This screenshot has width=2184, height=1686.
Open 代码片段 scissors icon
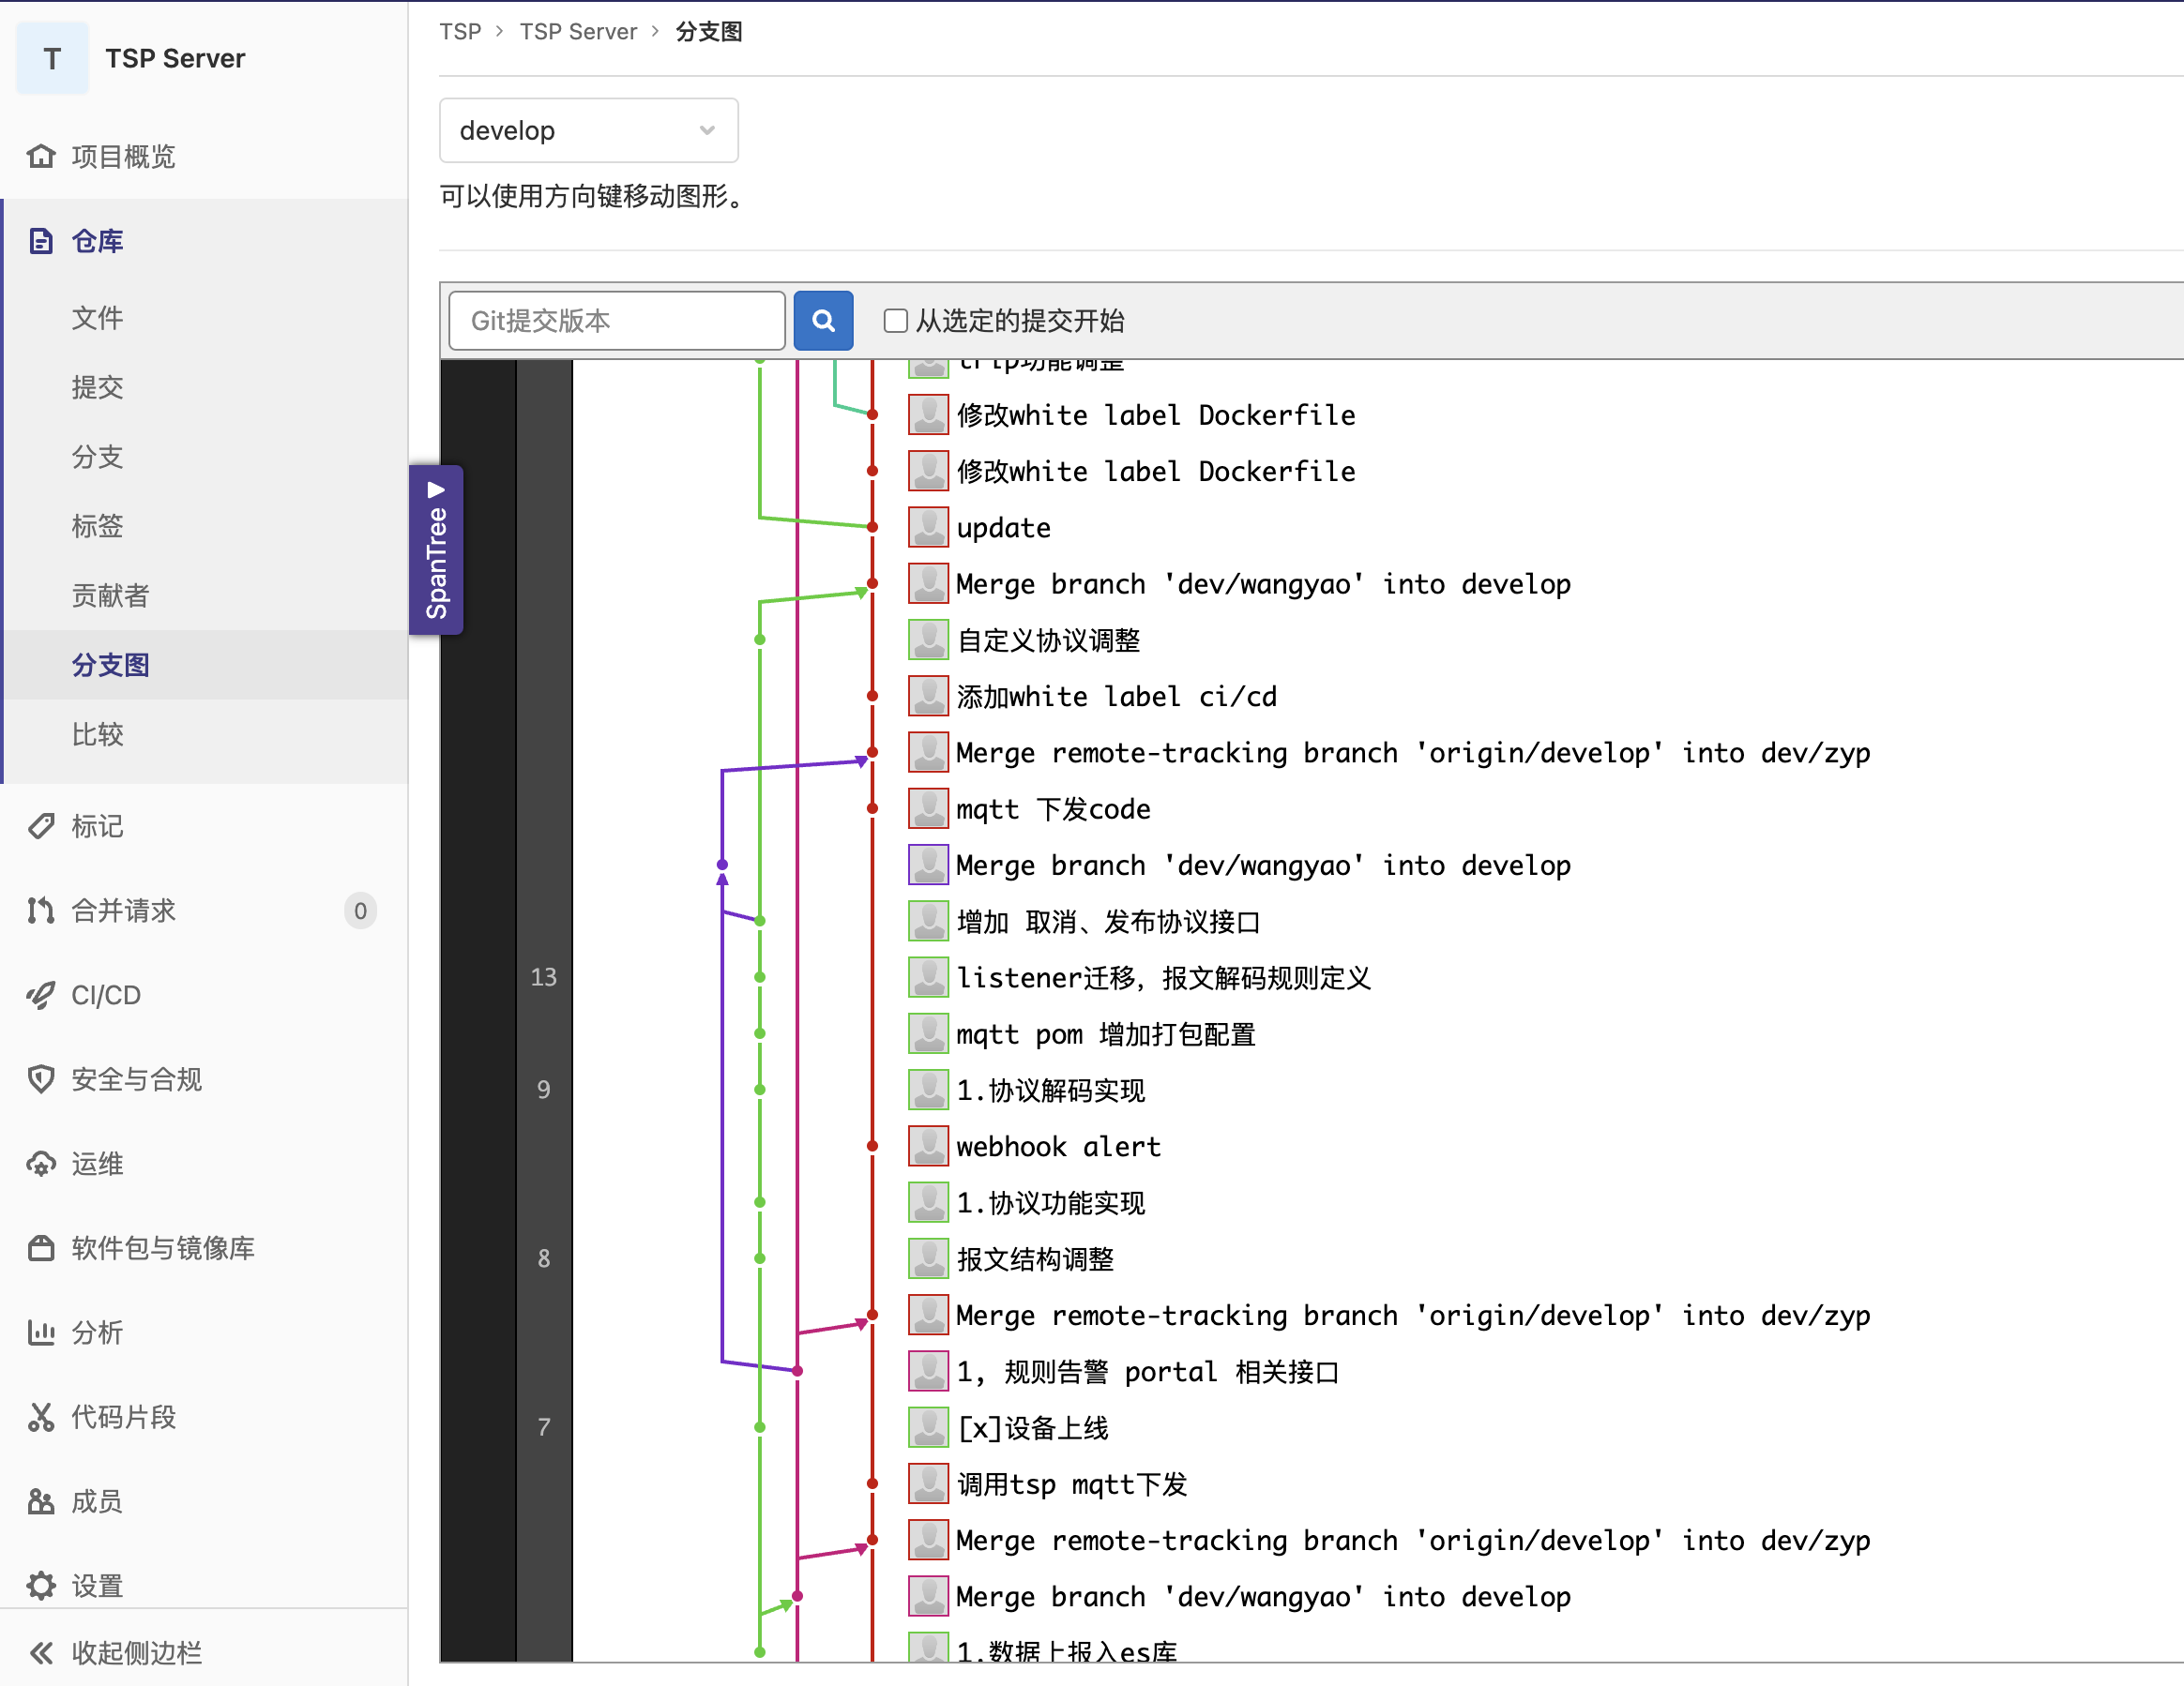(41, 1417)
